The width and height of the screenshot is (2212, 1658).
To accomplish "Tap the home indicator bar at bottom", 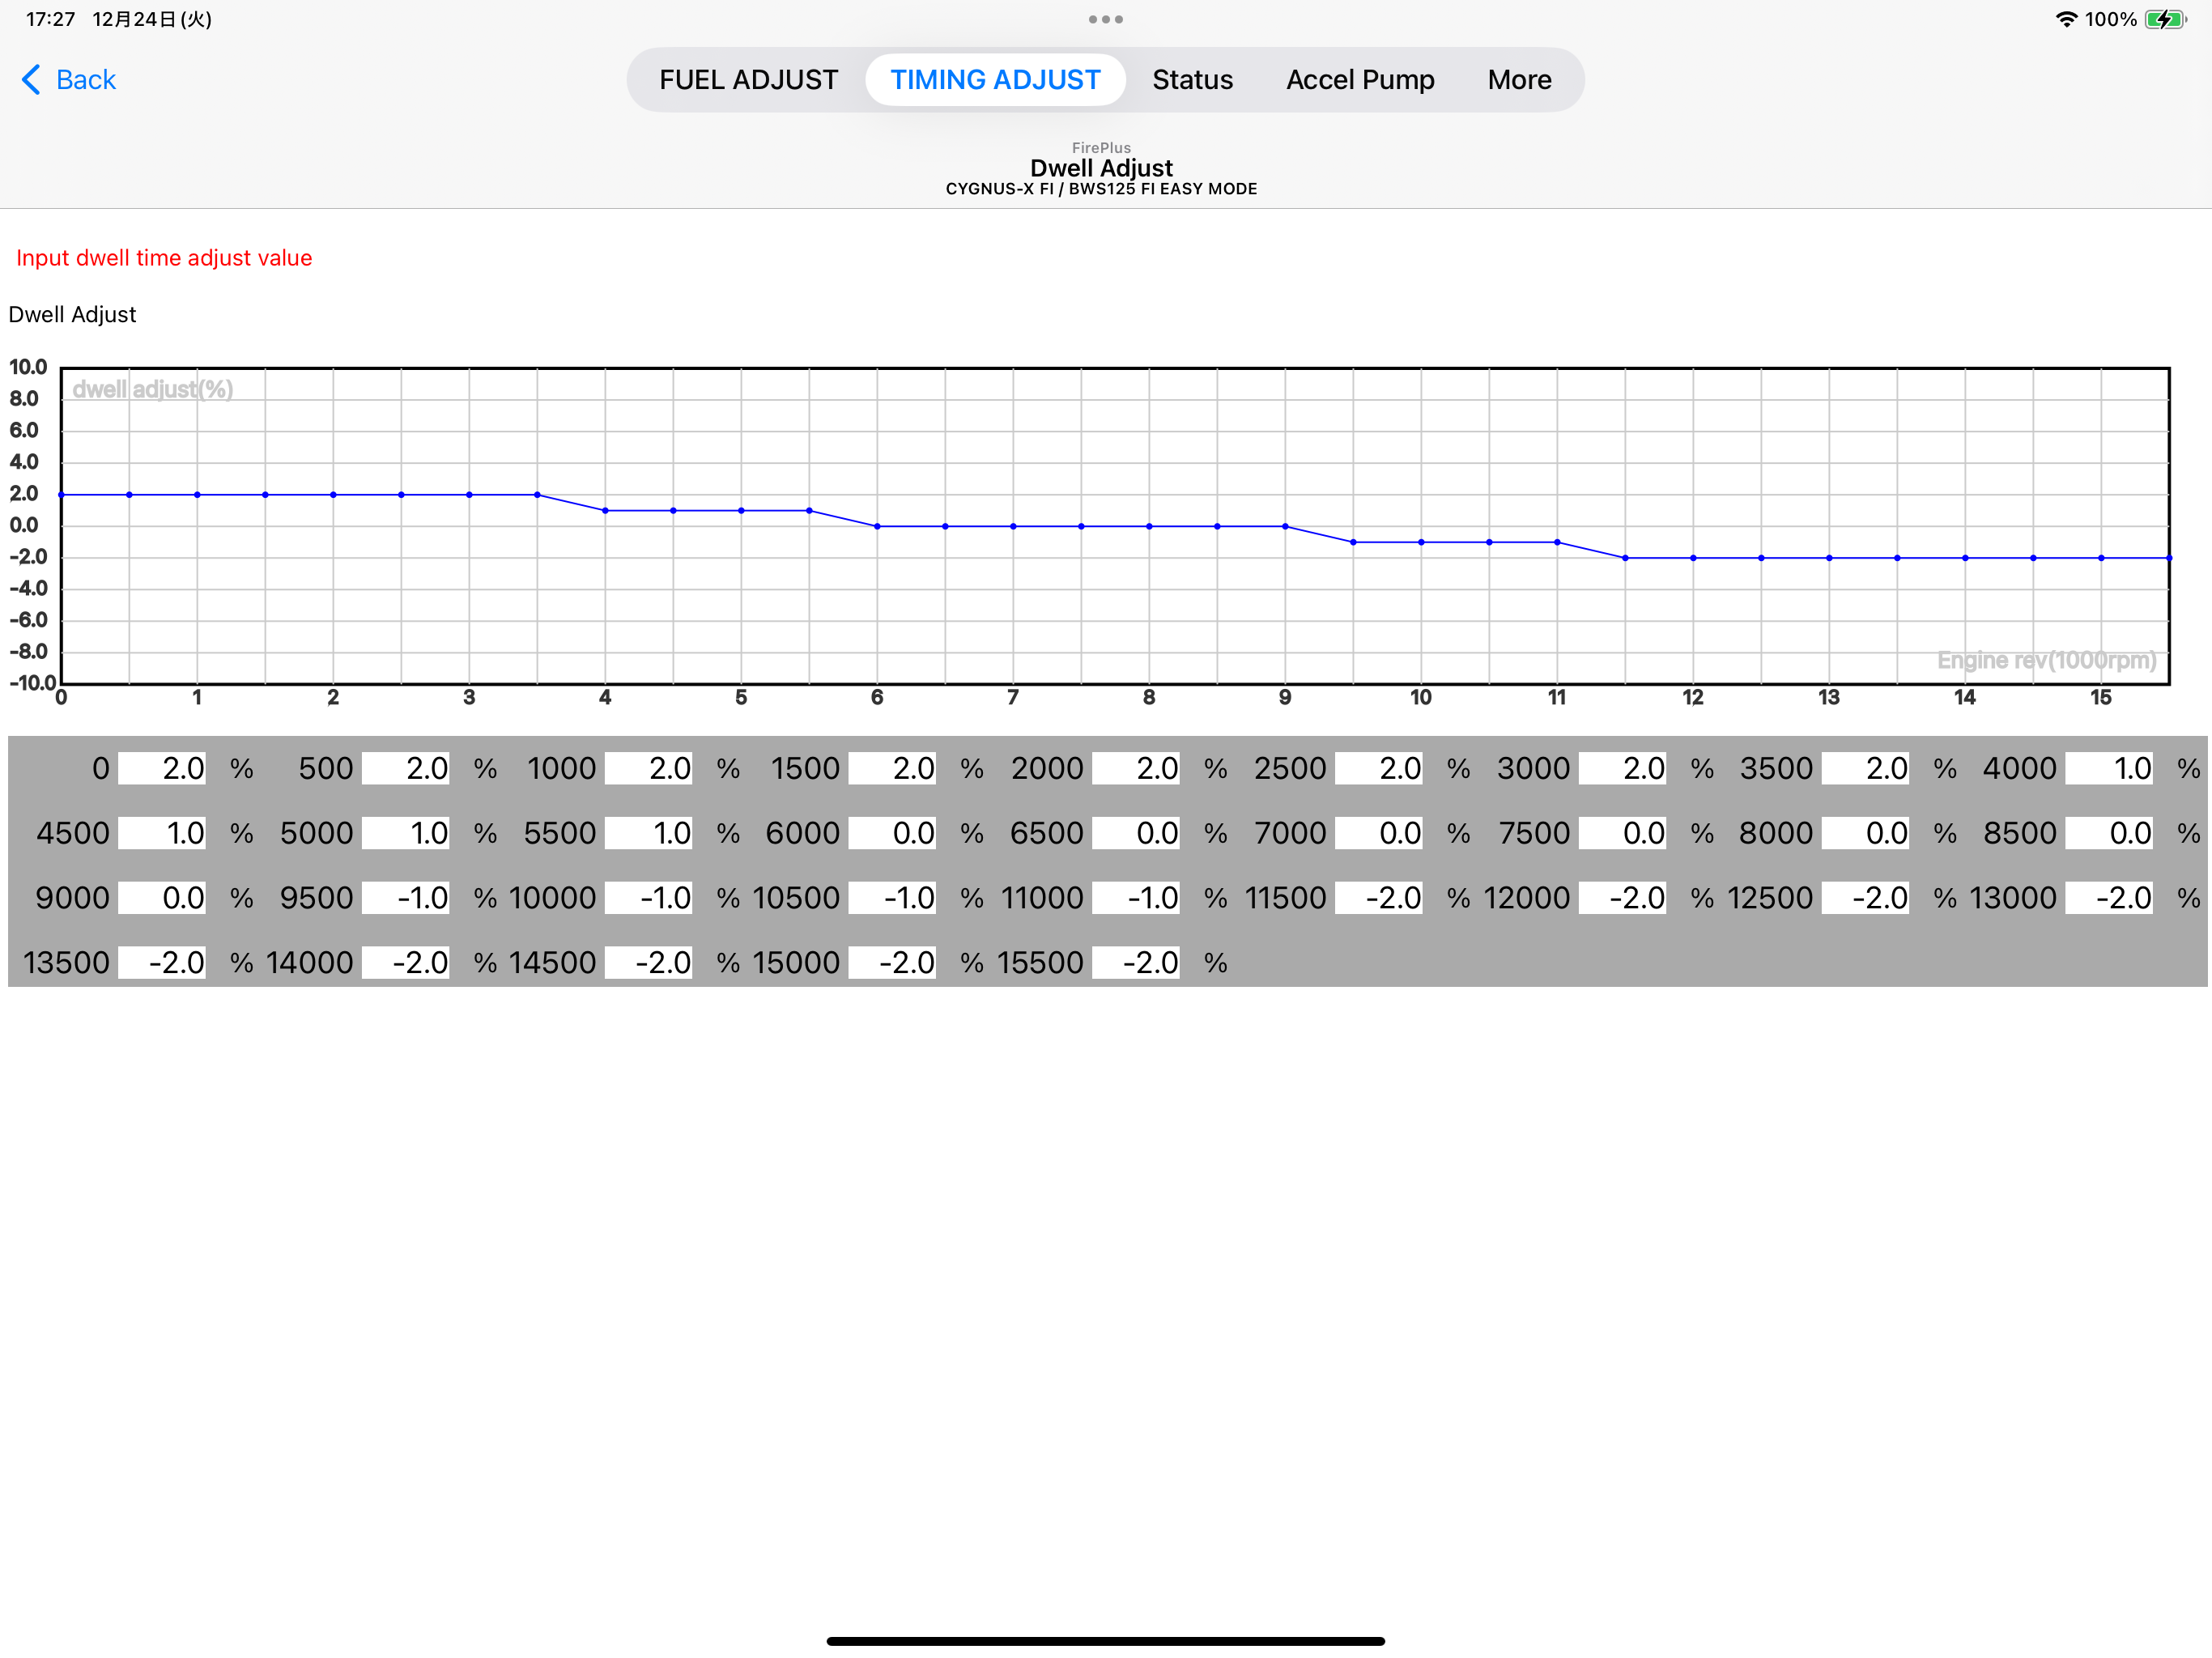I will pos(1105,1641).
